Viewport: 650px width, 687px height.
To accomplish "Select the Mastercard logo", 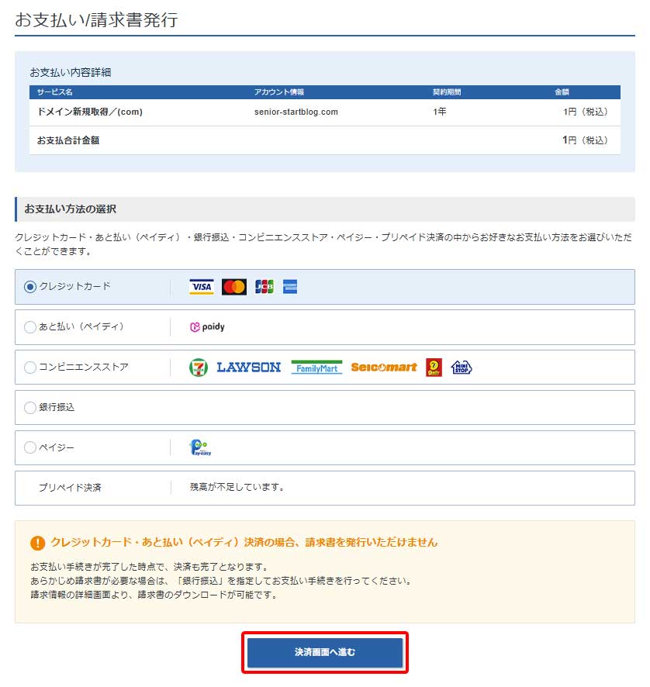I will (233, 287).
